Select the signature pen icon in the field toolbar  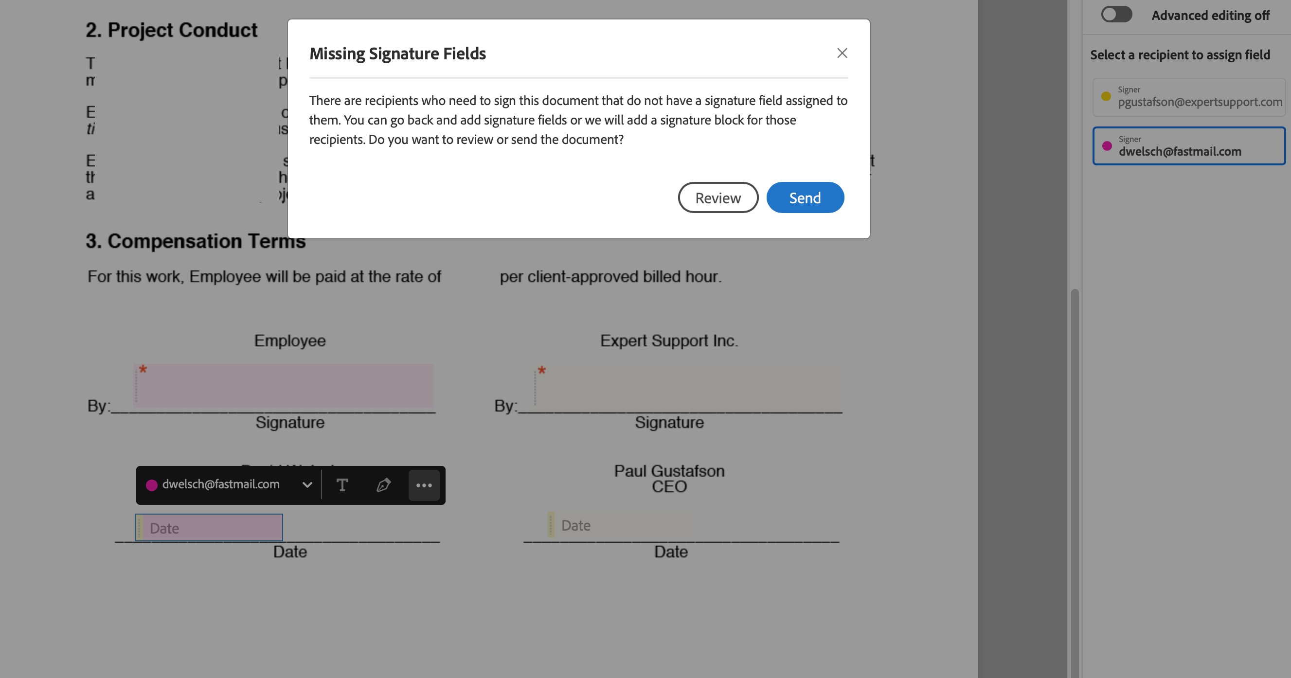tap(383, 484)
